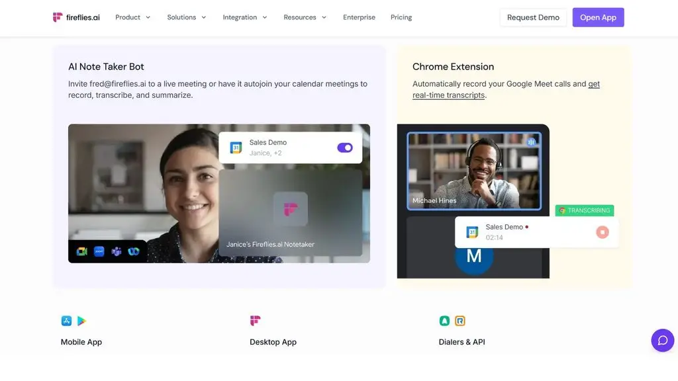678x381 pixels.
Task: Open the chat support bubble
Action: [x=662, y=341]
